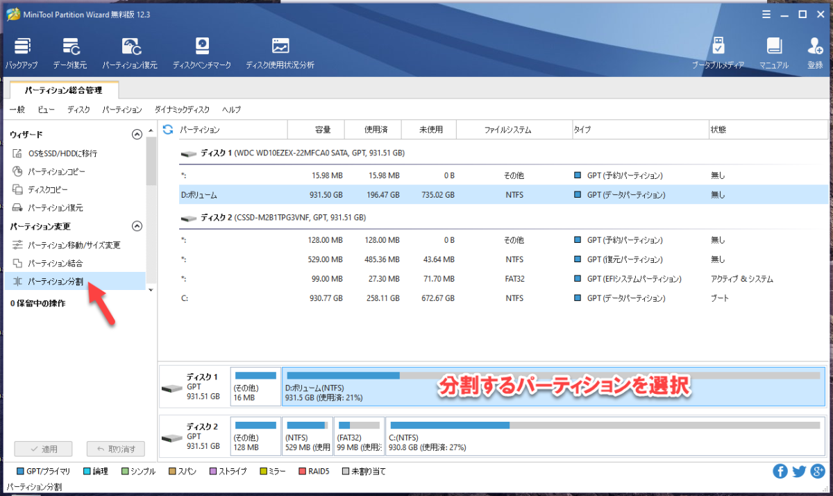Select the D:ボリューム row in the list
This screenshot has width=833, height=496.
[503, 195]
